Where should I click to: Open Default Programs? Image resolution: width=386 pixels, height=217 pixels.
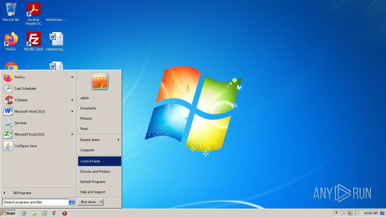point(100,182)
